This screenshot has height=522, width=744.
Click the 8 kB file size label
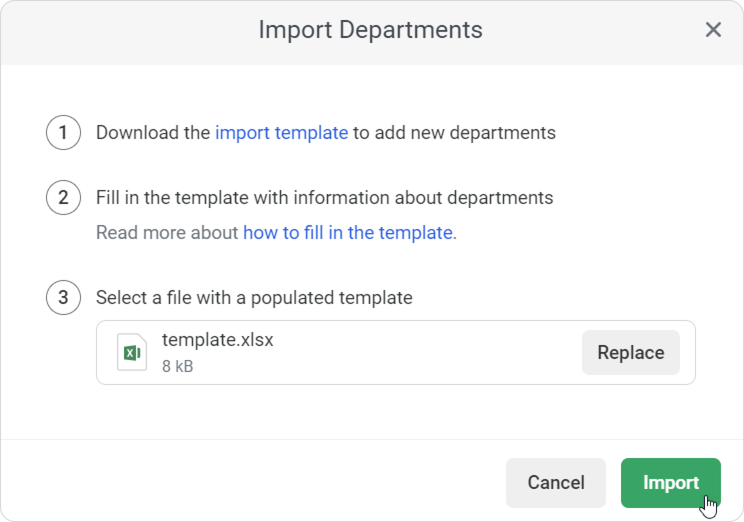(x=177, y=366)
